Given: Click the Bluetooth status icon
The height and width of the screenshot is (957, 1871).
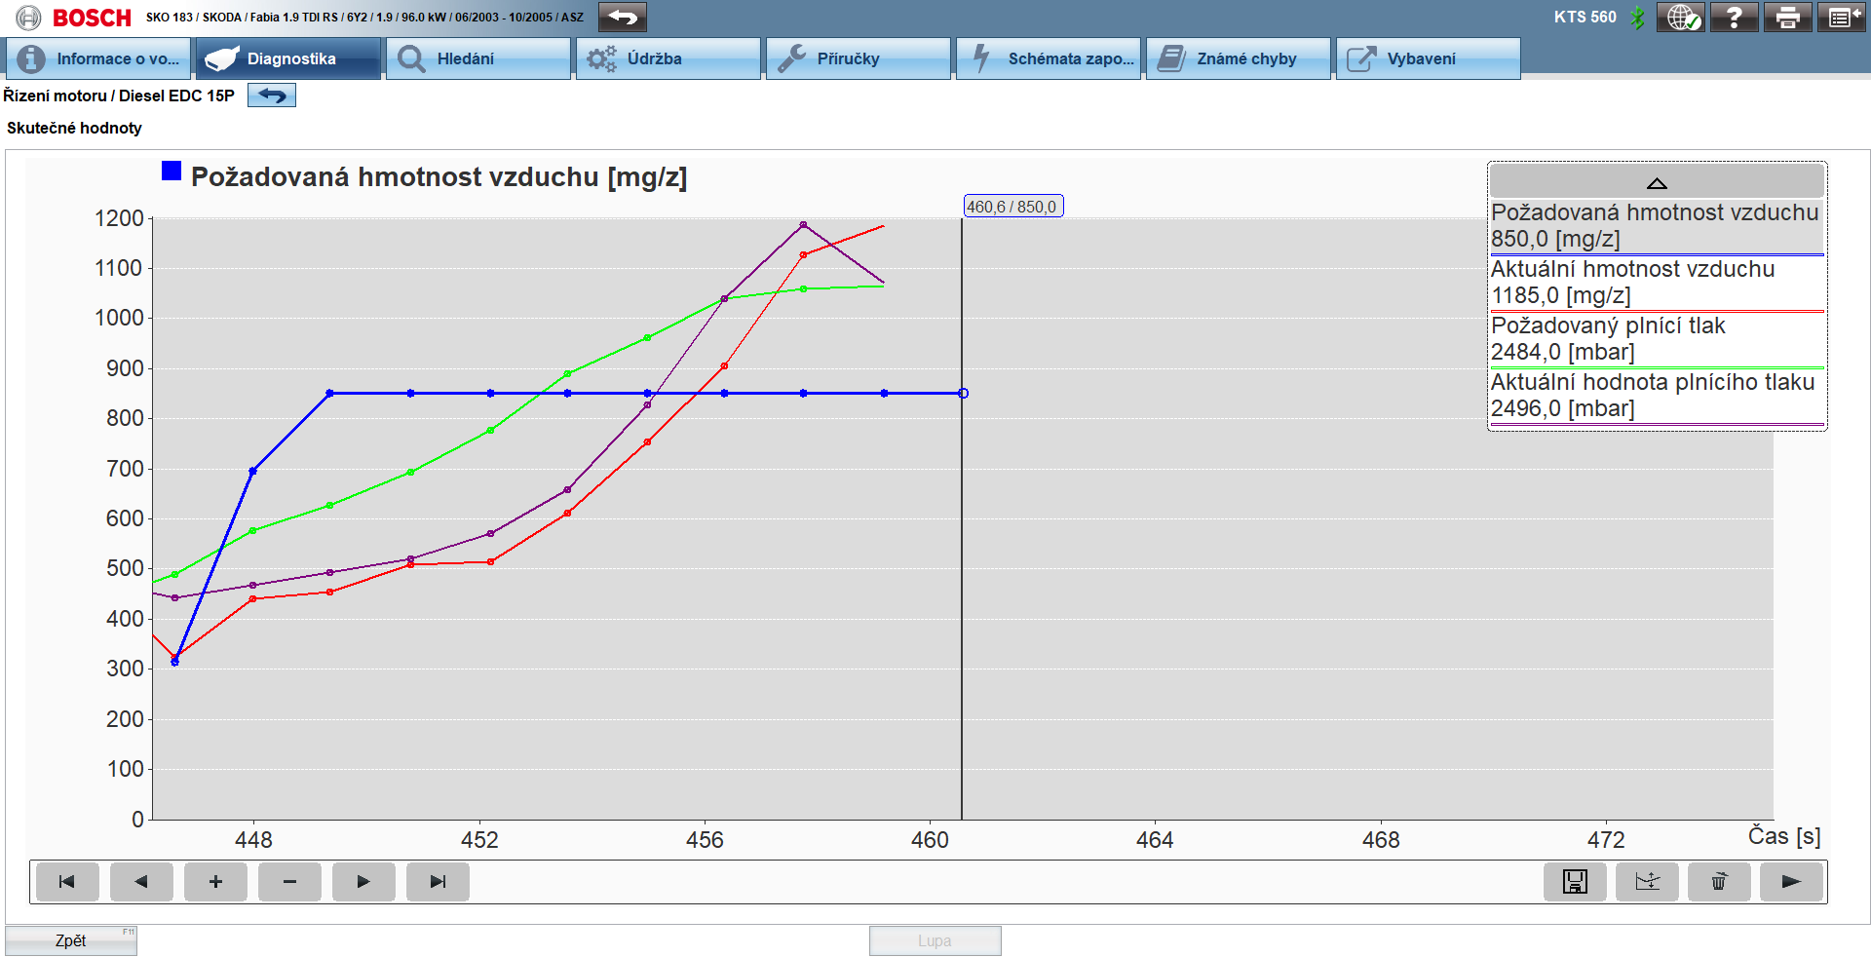Looking at the screenshot, I should click(1638, 18).
